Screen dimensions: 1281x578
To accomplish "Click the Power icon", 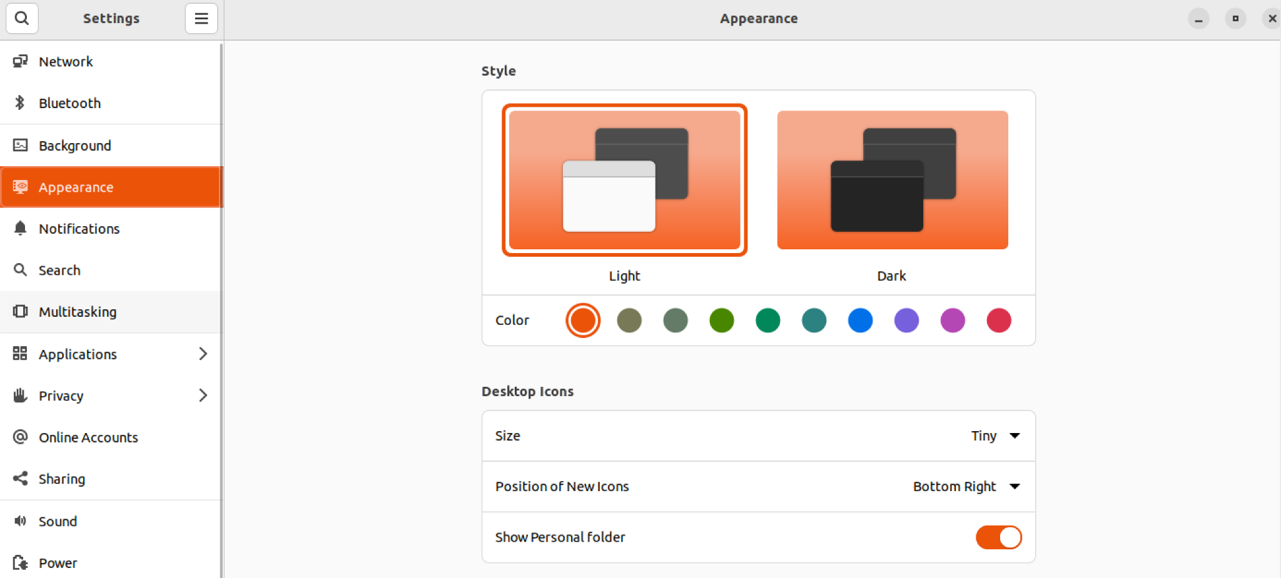I will pyautogui.click(x=20, y=562).
